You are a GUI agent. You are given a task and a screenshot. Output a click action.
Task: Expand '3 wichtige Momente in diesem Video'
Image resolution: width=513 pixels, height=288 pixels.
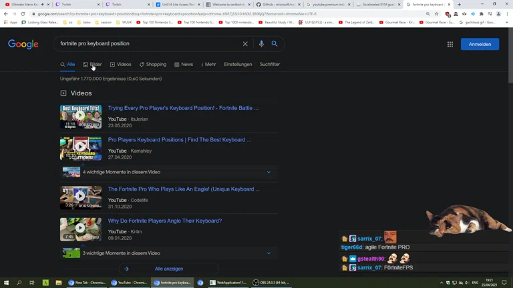pos(269,253)
